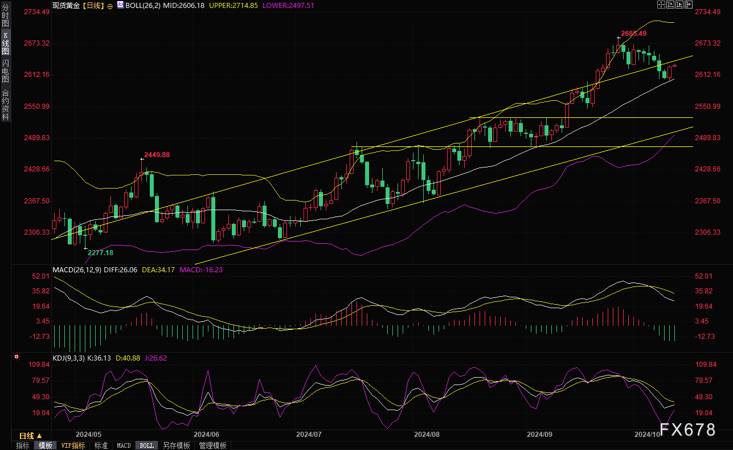Open the VIP指标 tab

(x=73, y=445)
